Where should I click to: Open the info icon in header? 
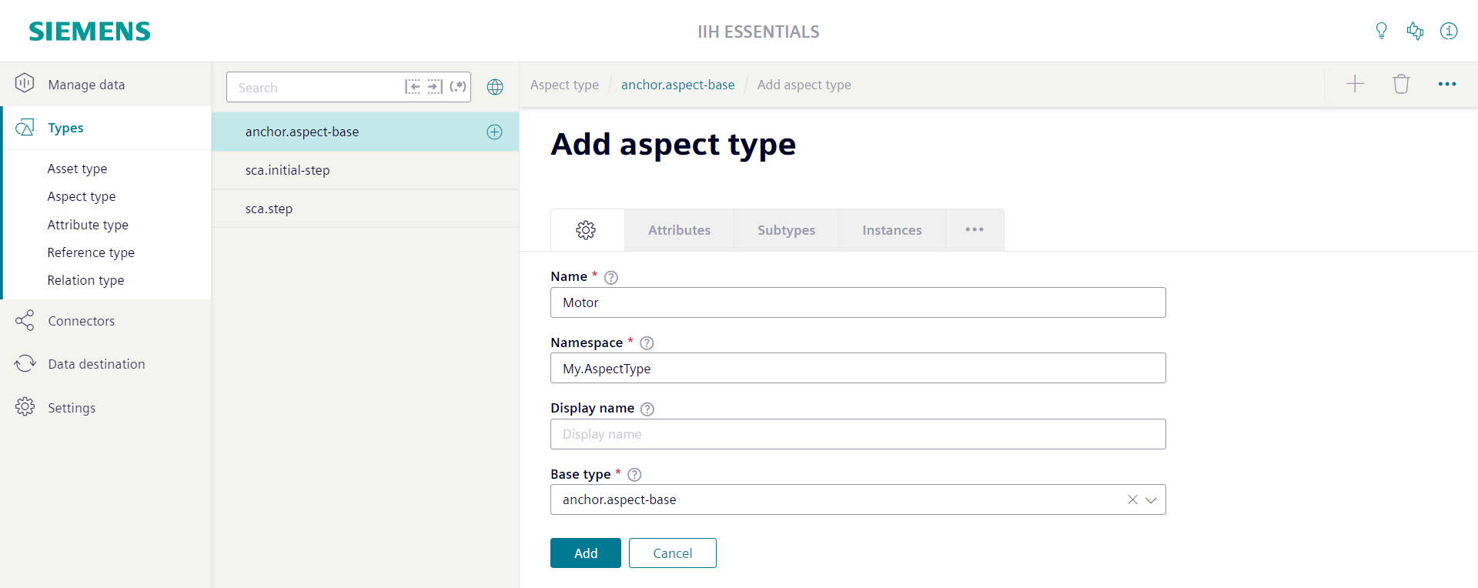[1449, 31]
